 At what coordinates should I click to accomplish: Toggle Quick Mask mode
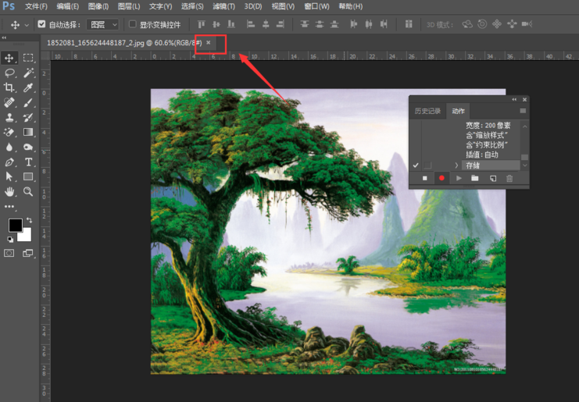tap(9, 253)
